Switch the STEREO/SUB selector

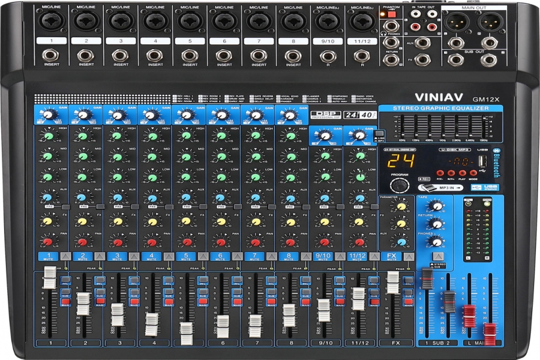[437, 256]
